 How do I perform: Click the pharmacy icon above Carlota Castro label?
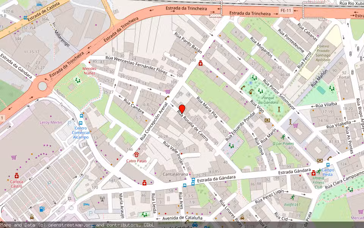coord(16,176)
